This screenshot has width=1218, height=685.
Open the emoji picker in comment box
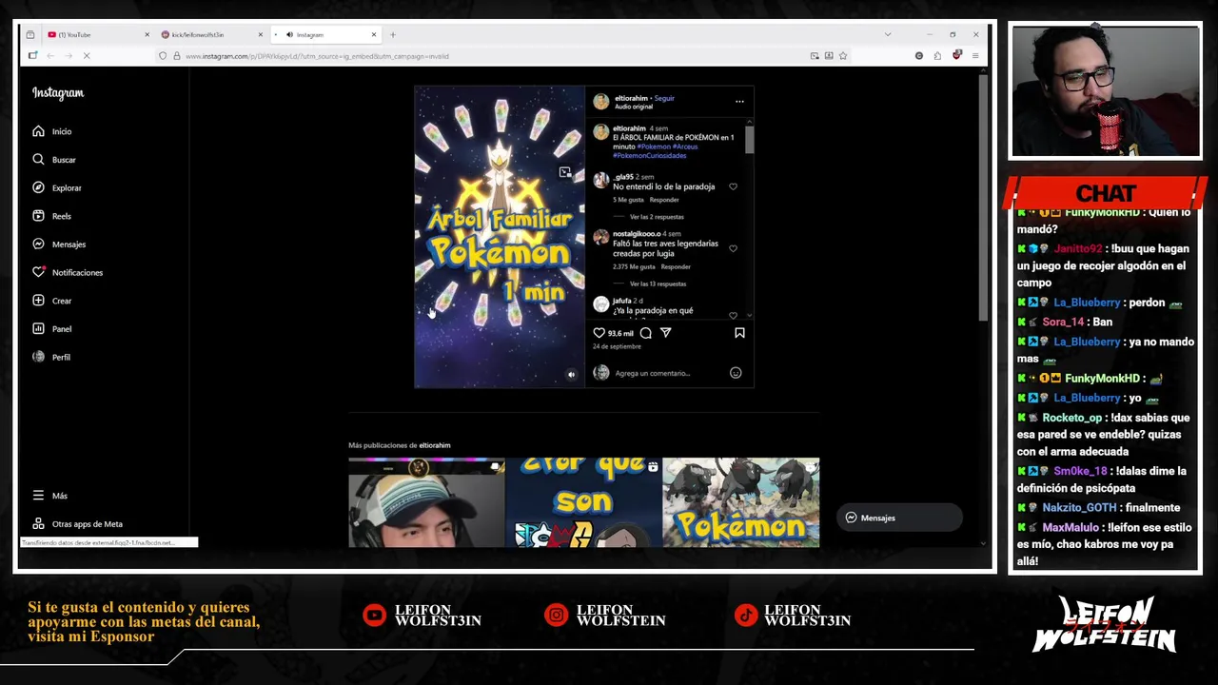point(736,373)
